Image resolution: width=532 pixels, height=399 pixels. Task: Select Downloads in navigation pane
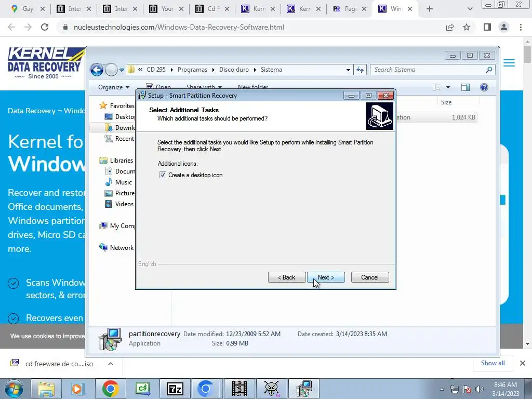120,128
